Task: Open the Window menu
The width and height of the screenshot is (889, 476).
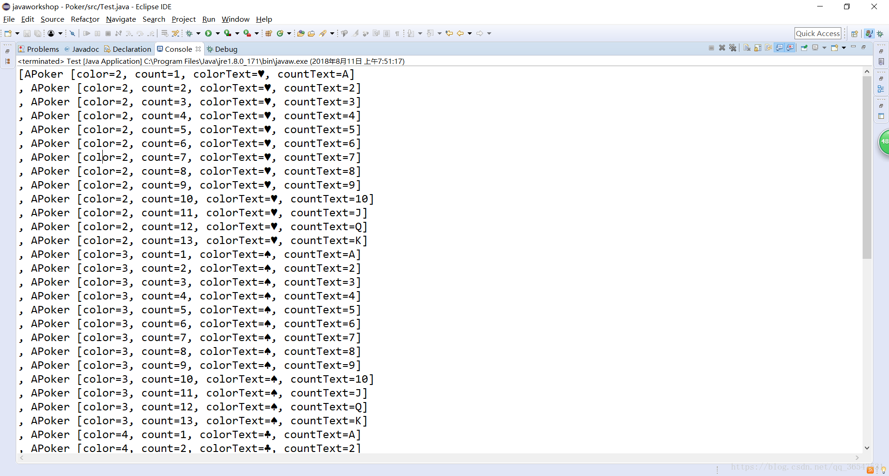Action: click(235, 19)
